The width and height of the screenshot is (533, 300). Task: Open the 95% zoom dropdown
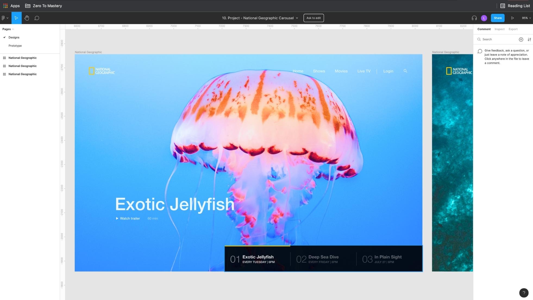pos(526,18)
